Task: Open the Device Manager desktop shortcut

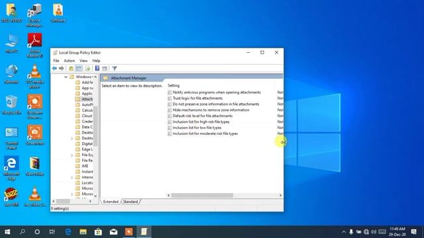Action: coord(34,15)
